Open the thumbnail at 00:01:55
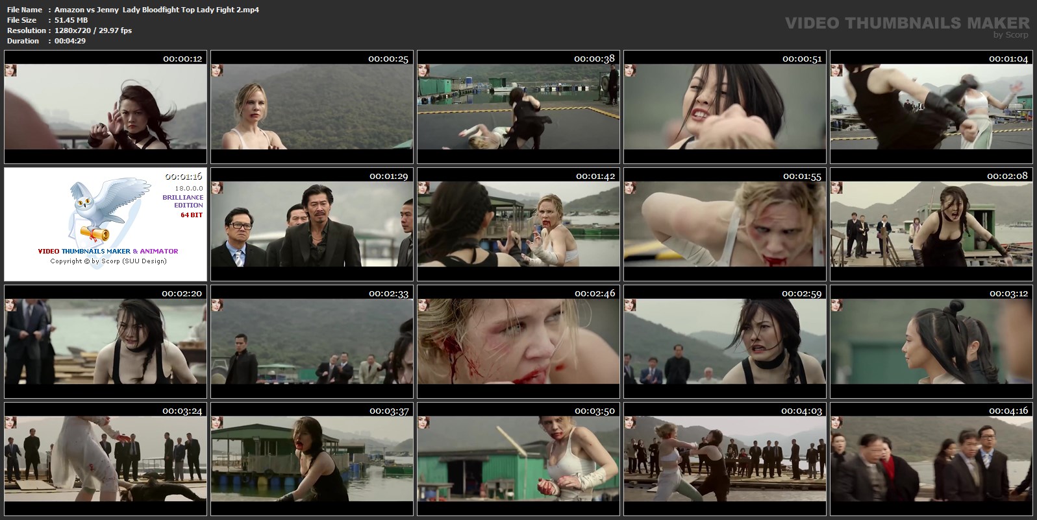Screen dimensions: 1037x520 (x=725, y=224)
